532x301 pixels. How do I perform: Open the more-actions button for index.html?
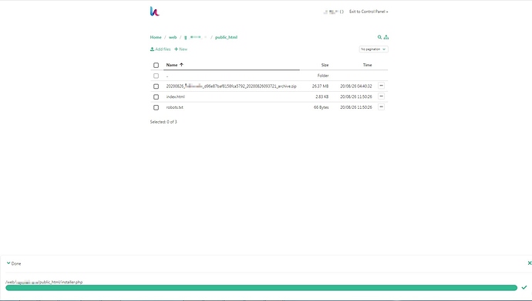(382, 96)
